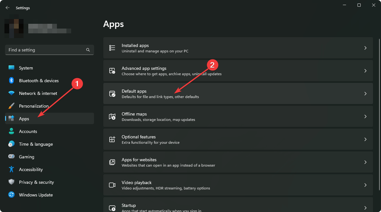Expand Video playback chevron
381x212 pixels.
365,185
